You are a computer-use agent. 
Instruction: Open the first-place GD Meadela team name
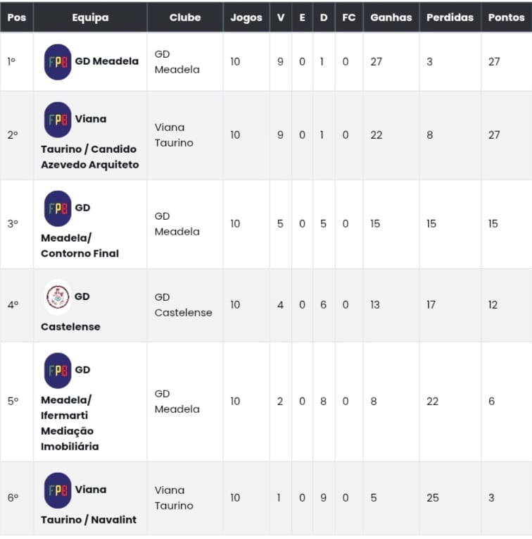tap(106, 61)
